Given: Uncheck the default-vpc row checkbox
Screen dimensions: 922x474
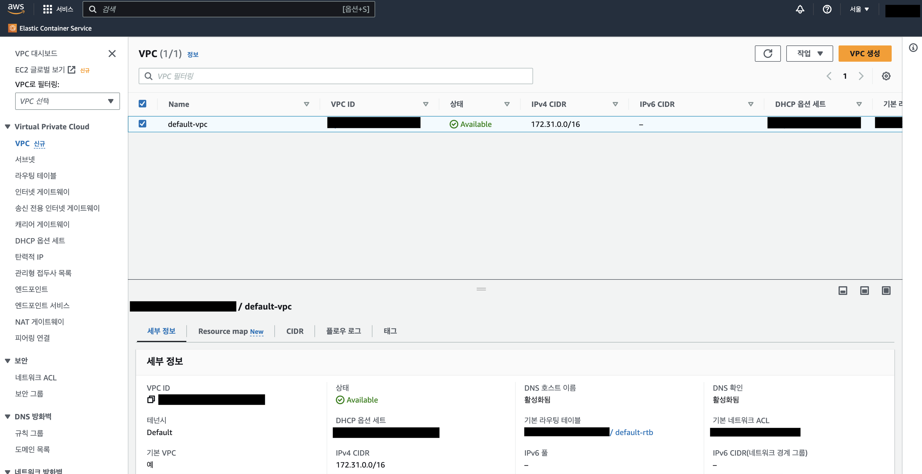Looking at the screenshot, I should coord(142,124).
